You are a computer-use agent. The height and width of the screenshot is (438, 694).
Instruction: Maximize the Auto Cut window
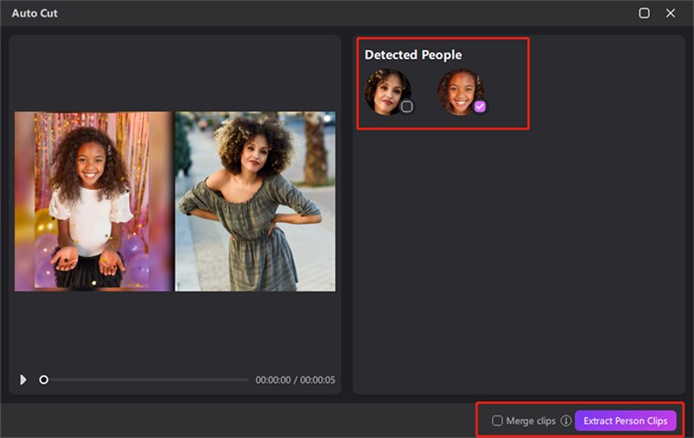[x=644, y=13]
